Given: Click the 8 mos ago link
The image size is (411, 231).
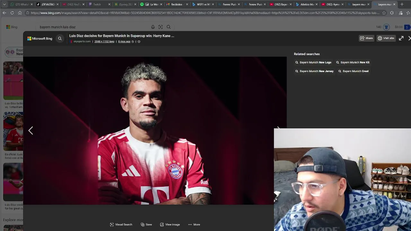Looking at the screenshot, I should click(x=124, y=41).
